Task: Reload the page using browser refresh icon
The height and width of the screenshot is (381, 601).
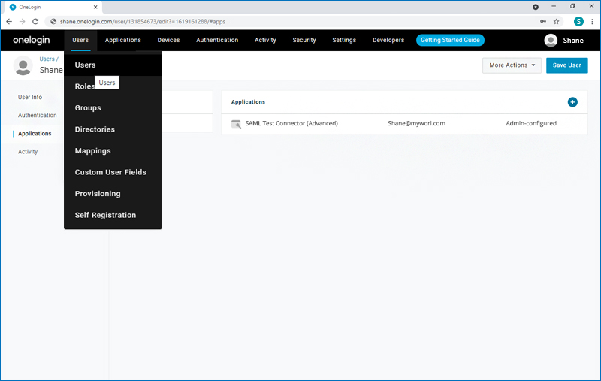Action: pos(35,22)
